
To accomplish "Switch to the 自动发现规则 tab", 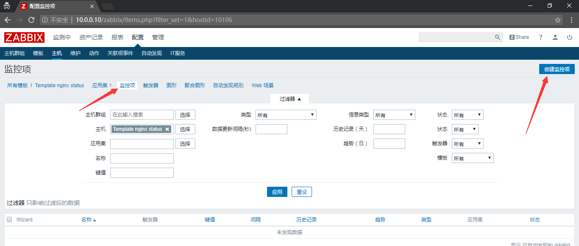I will 228,85.
